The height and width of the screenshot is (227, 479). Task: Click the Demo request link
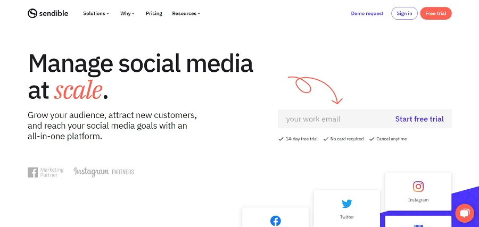pos(367,13)
